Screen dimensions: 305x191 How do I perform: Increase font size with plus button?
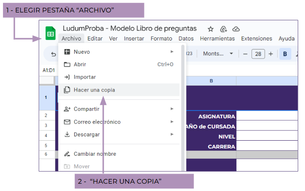tap(271, 54)
